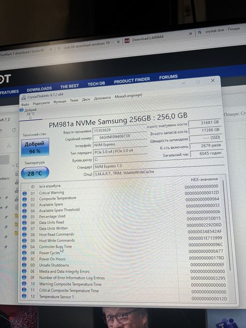Click the status icon for Available Spare Threshold

coord(25,211)
